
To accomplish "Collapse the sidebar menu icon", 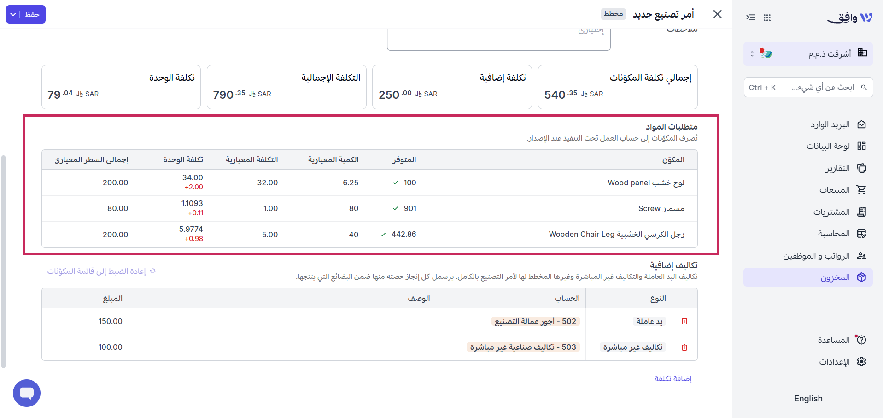I will 751,18.
